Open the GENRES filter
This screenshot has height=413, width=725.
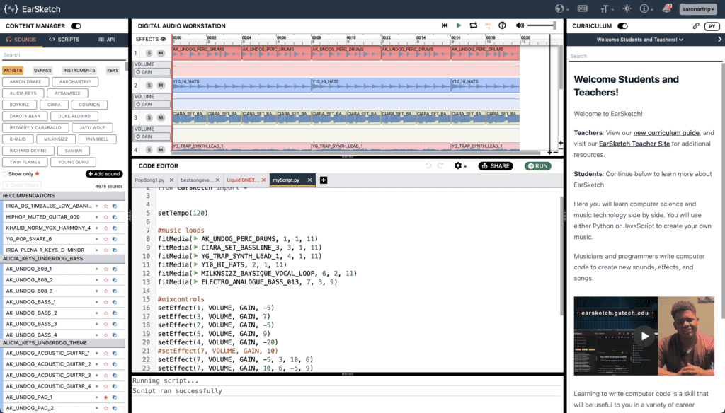[x=42, y=71]
